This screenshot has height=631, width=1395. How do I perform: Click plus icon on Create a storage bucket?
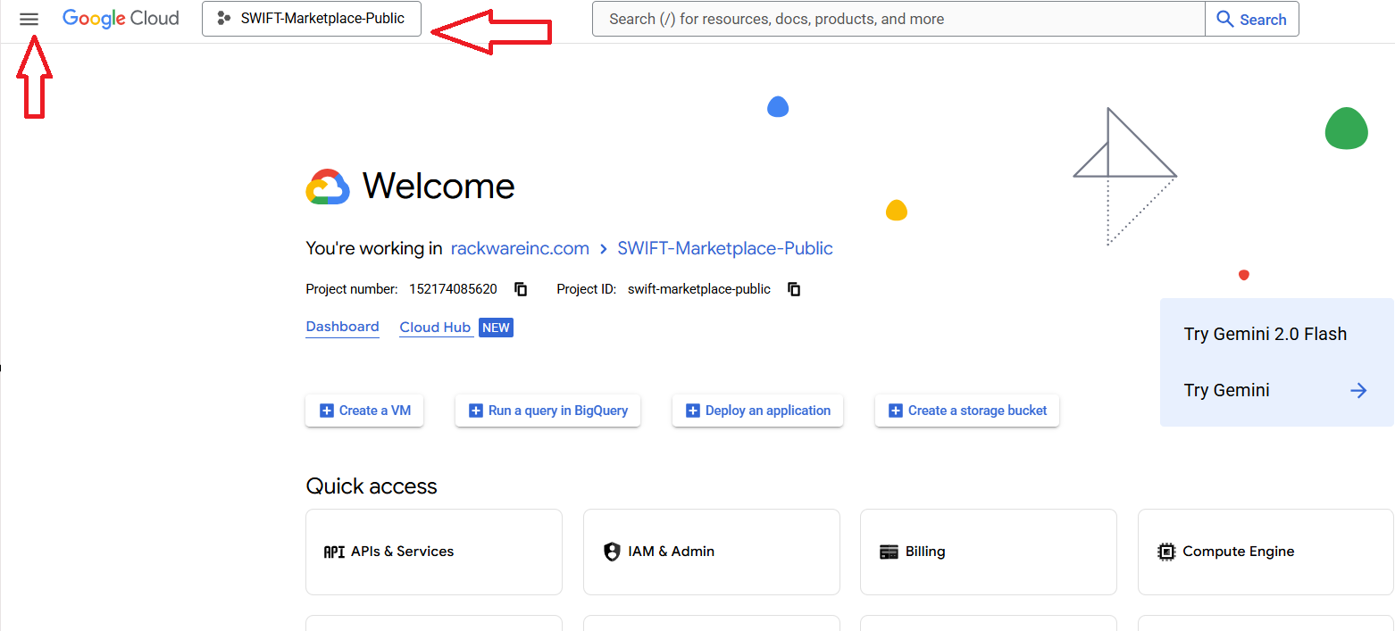[x=896, y=411]
